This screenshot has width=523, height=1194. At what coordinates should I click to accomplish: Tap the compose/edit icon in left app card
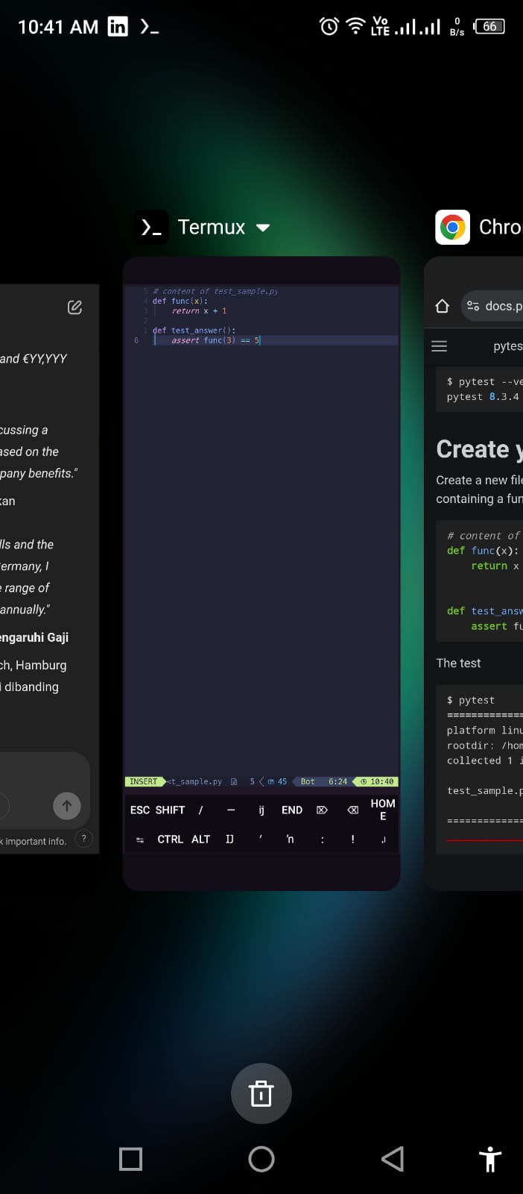75,307
